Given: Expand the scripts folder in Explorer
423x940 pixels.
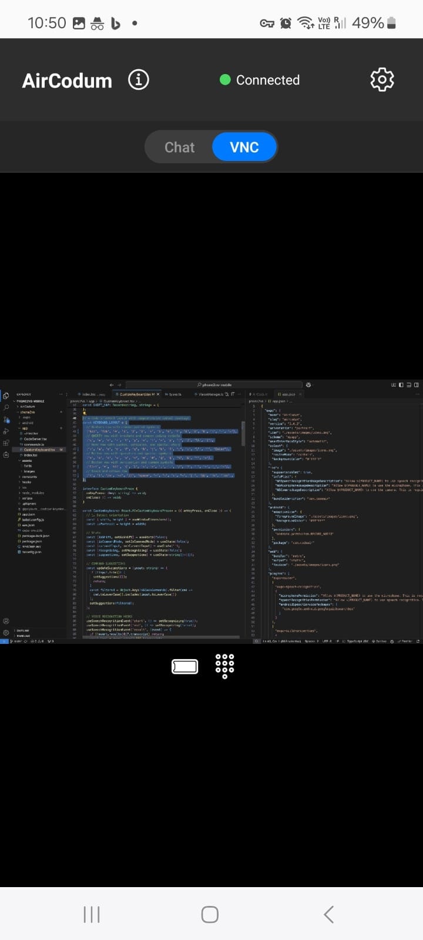Looking at the screenshot, I should 27,498.
